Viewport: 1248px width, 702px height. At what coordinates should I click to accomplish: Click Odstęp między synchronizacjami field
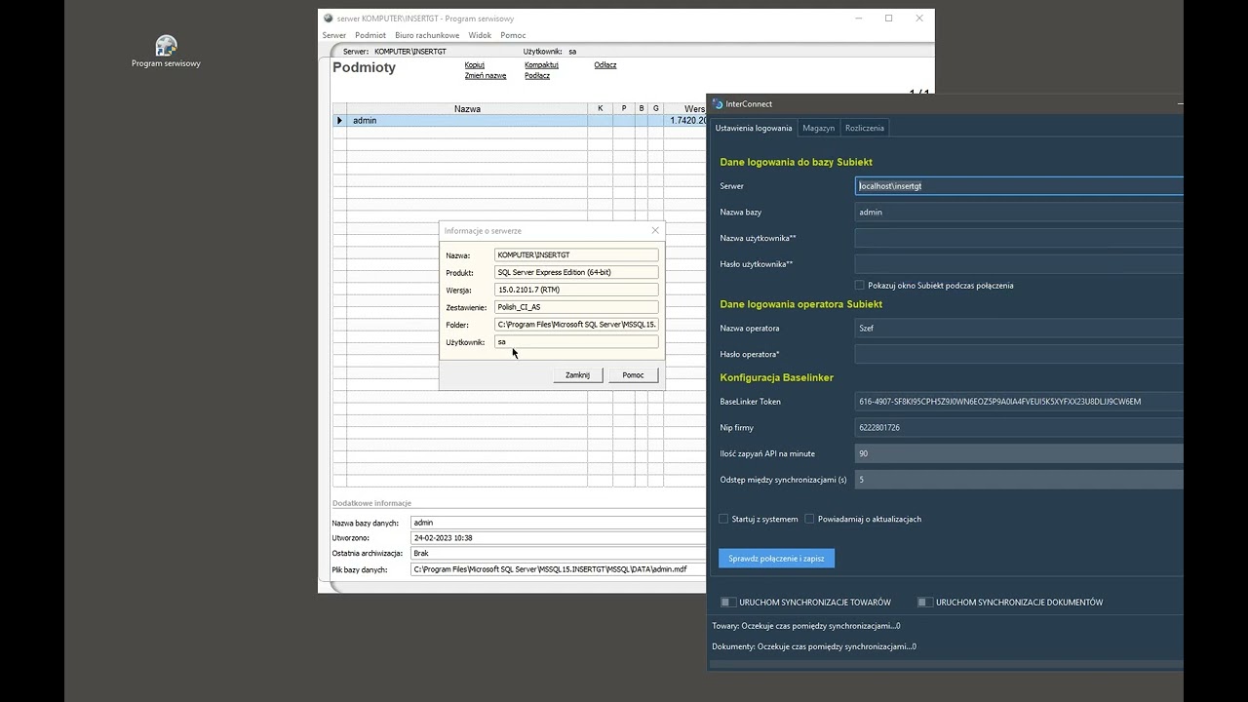[x=1019, y=480]
